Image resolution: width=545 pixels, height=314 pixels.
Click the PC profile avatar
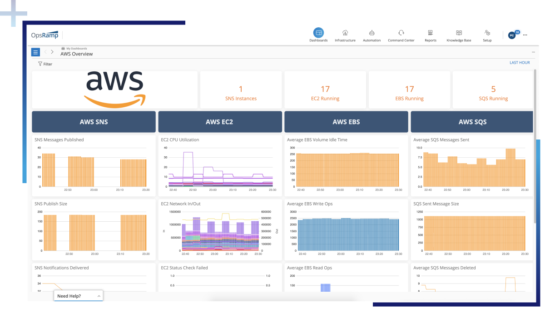512,35
